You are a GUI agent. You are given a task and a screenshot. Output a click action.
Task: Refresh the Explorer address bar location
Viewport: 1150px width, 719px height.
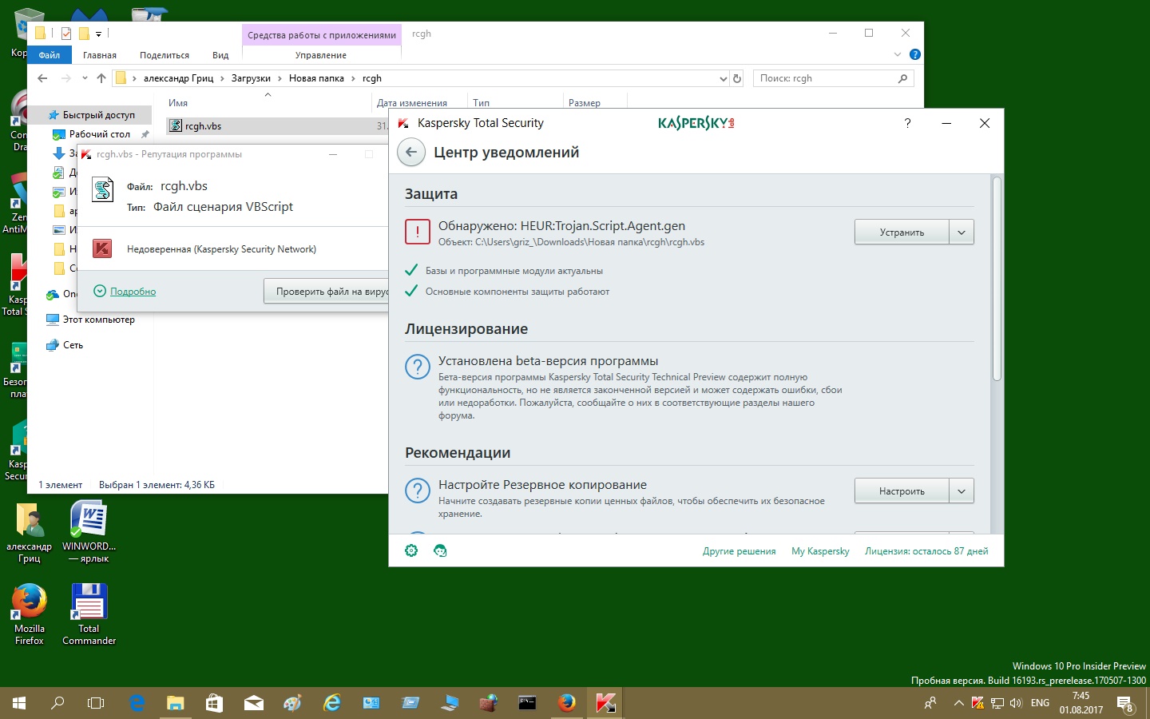[x=737, y=78]
